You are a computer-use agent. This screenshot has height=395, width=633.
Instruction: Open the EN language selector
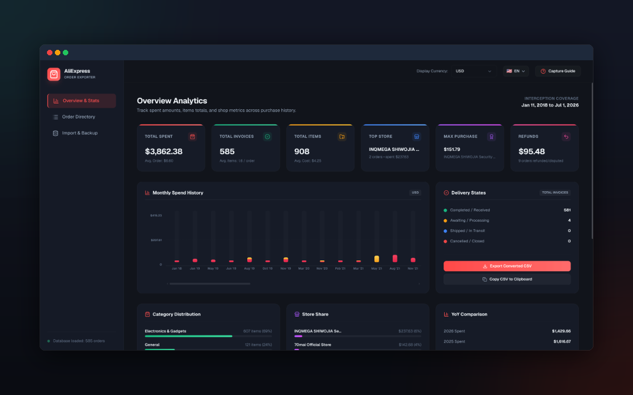coord(516,71)
